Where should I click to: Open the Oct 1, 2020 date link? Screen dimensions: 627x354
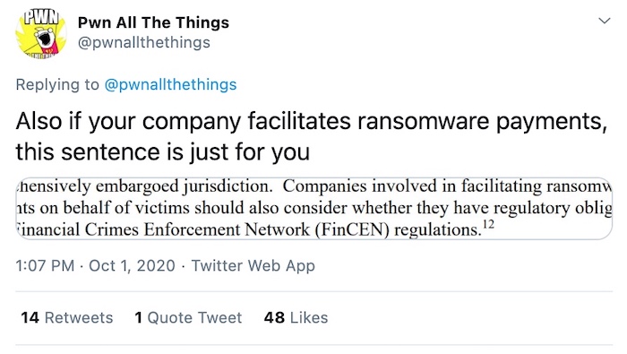pyautogui.click(x=132, y=265)
